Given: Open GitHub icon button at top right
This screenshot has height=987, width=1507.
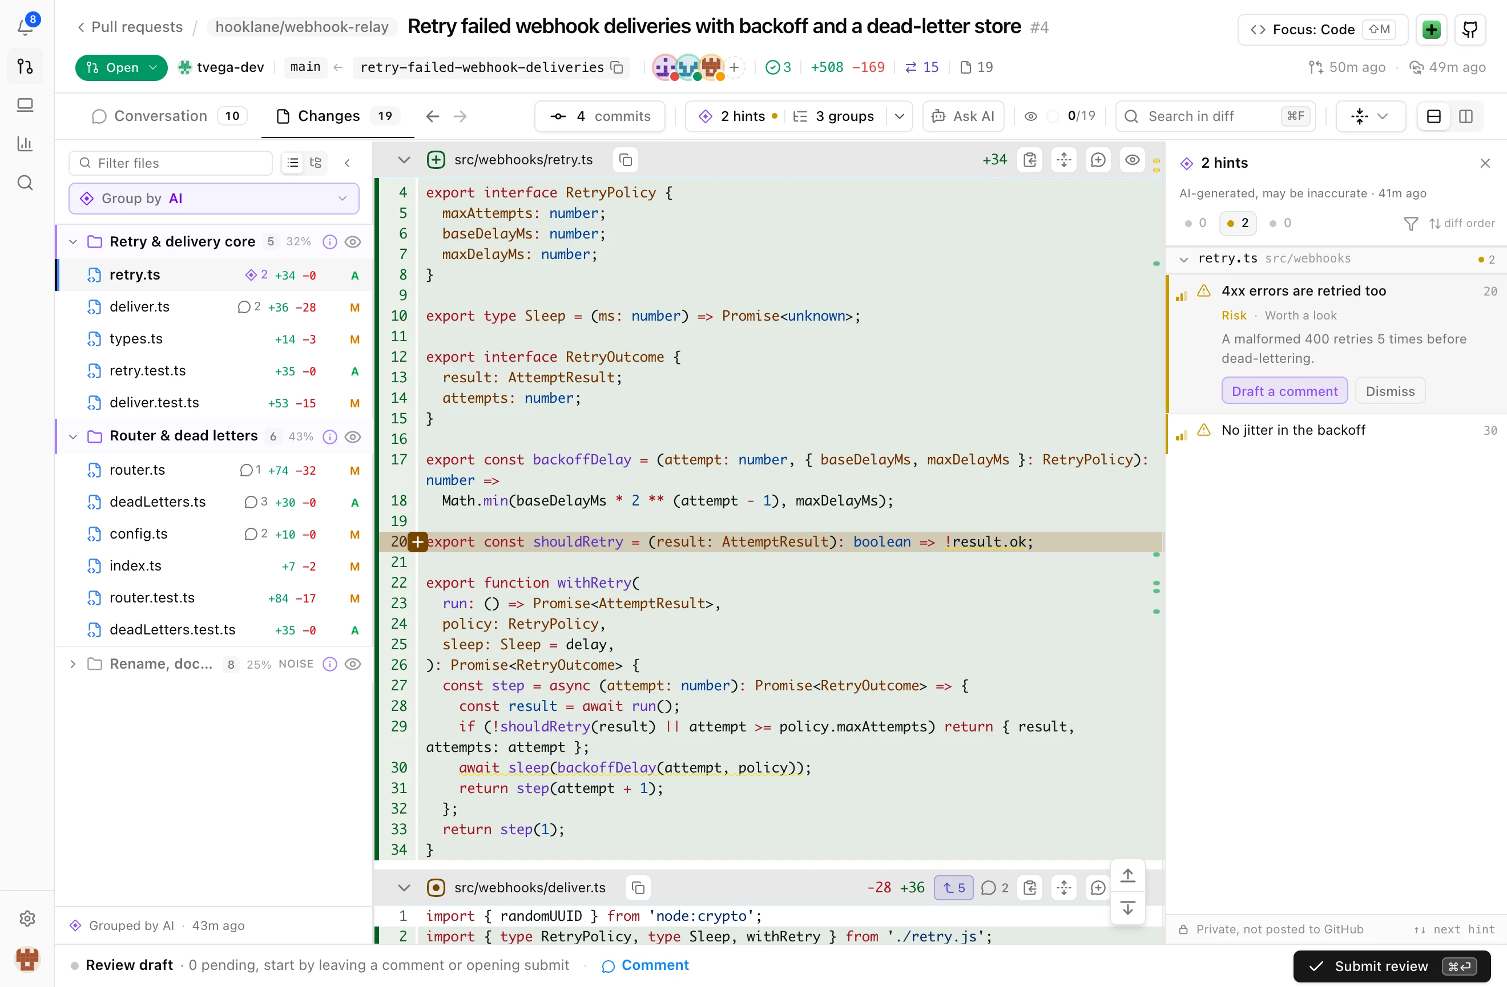Looking at the screenshot, I should [1470, 29].
